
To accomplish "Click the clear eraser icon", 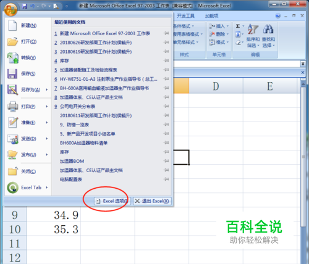I will (238, 43).
